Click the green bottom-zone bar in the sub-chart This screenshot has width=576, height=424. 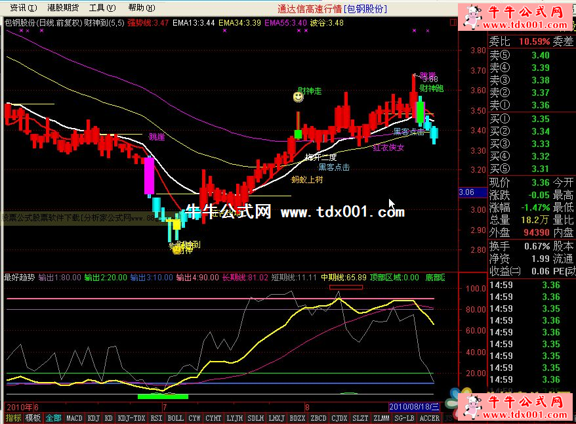(163, 396)
